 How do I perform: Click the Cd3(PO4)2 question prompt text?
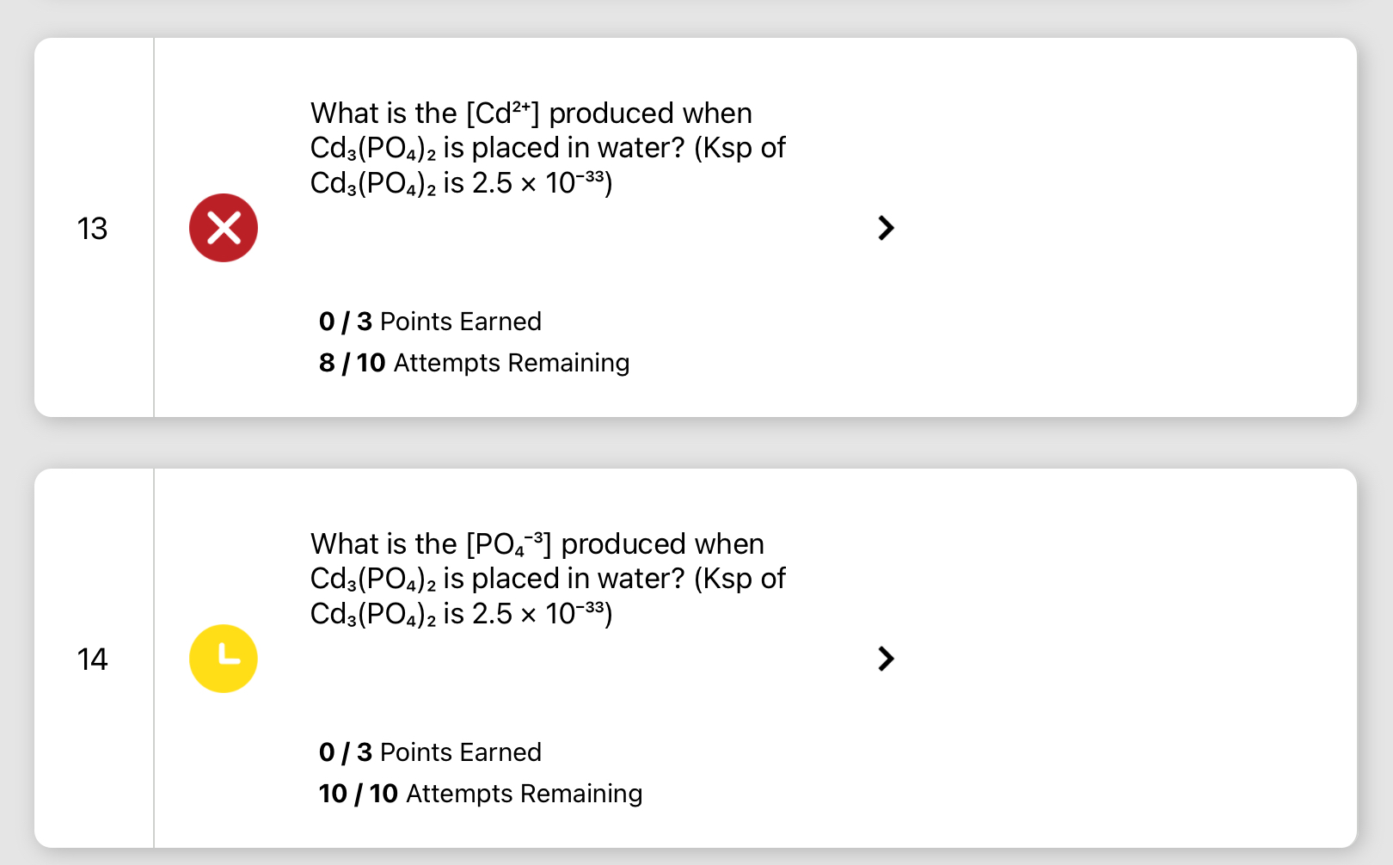click(x=547, y=147)
